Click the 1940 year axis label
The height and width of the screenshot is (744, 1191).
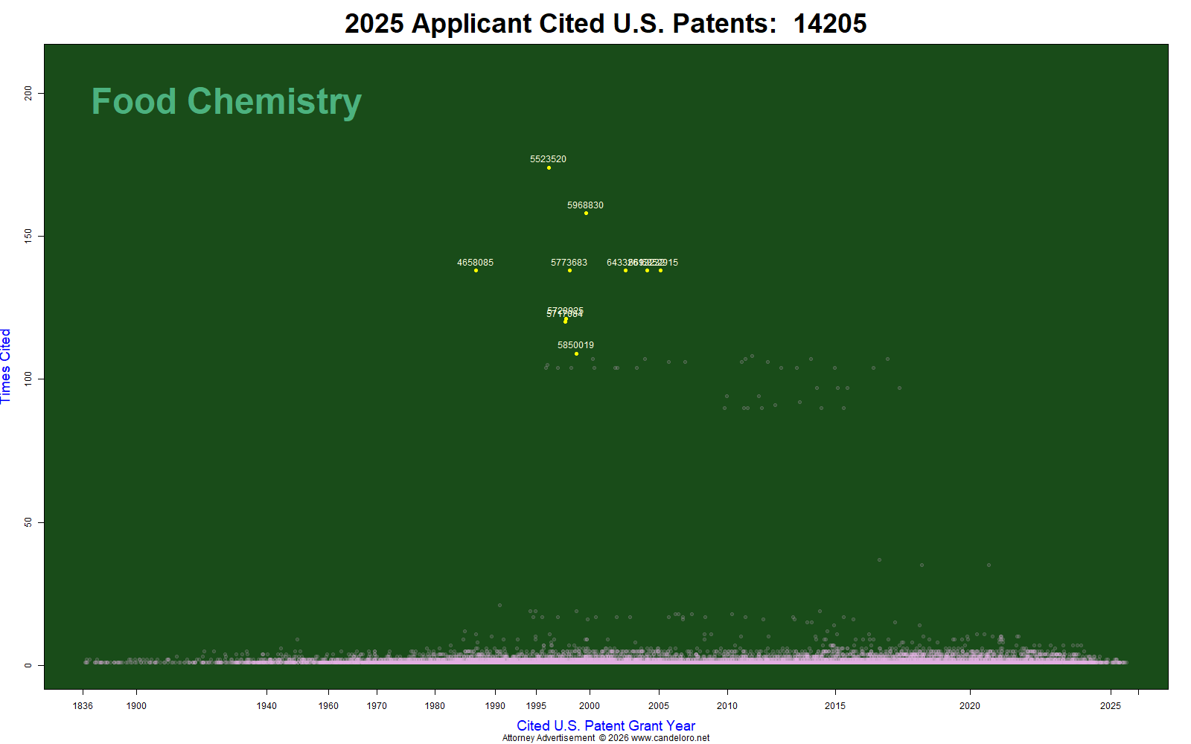tap(266, 706)
